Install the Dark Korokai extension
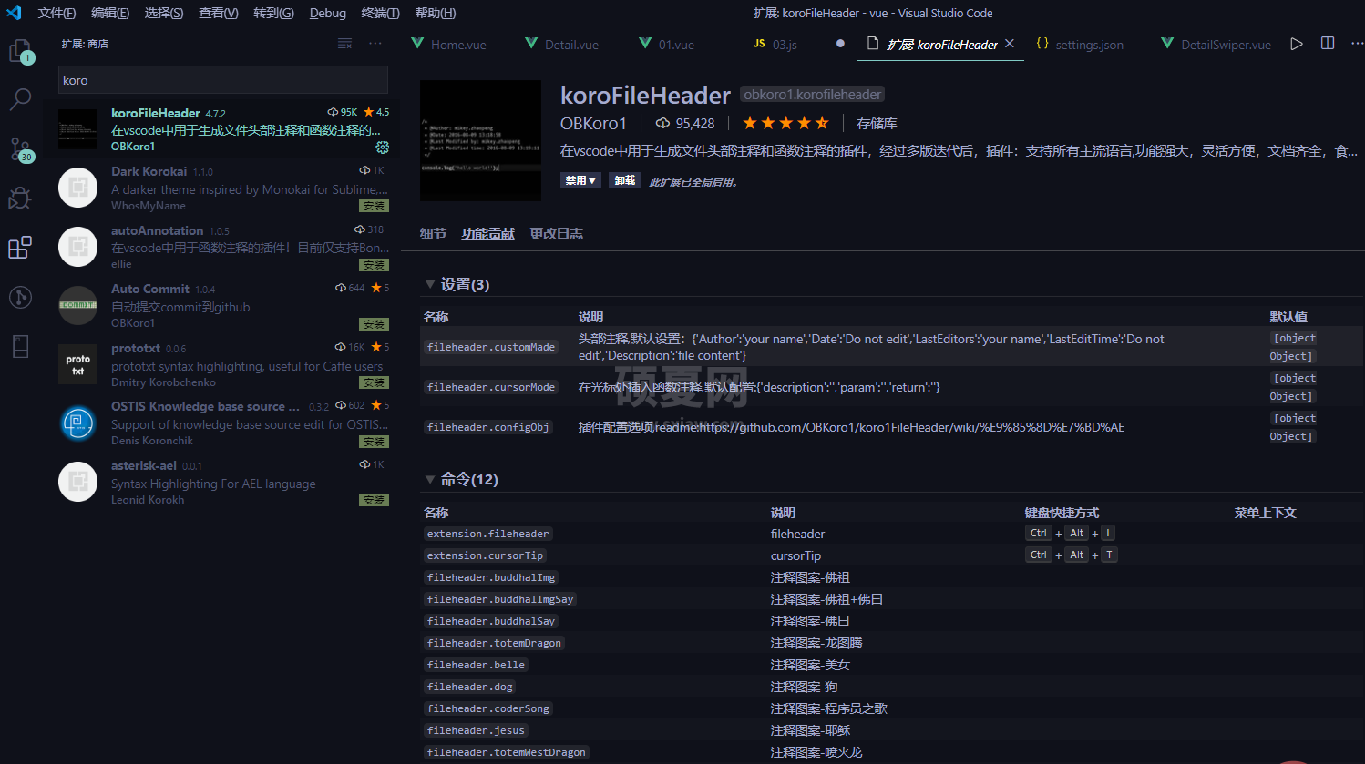 click(374, 206)
